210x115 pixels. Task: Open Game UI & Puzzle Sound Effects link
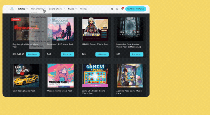pyautogui.click(x=93, y=92)
